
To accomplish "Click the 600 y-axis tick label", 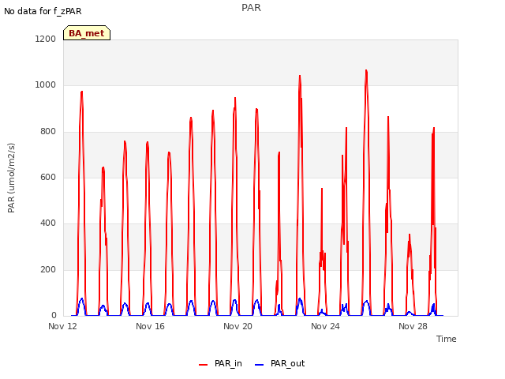I will (48, 177).
